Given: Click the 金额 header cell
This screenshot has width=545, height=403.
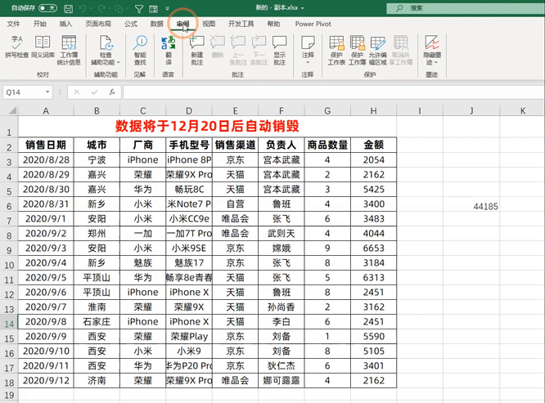Looking at the screenshot, I should [374, 145].
